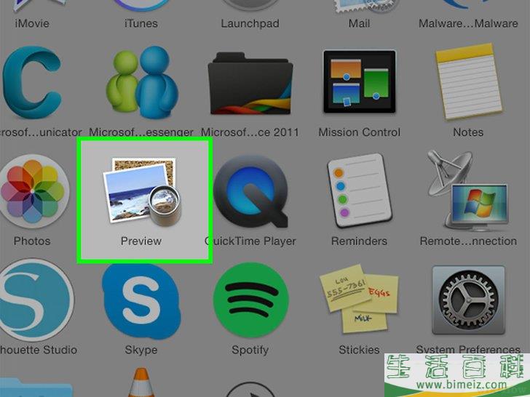The height and width of the screenshot is (397, 530).
Task: Click the Preview label text
Action: point(141,241)
